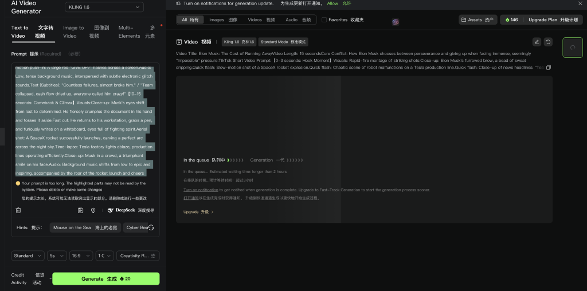Expand the Standard mode dropdown

(28, 255)
